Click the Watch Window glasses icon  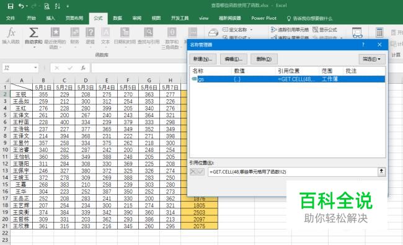(357, 33)
